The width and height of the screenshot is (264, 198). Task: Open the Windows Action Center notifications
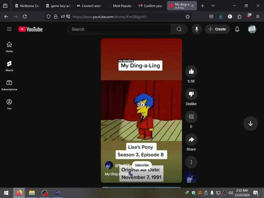click(x=256, y=193)
